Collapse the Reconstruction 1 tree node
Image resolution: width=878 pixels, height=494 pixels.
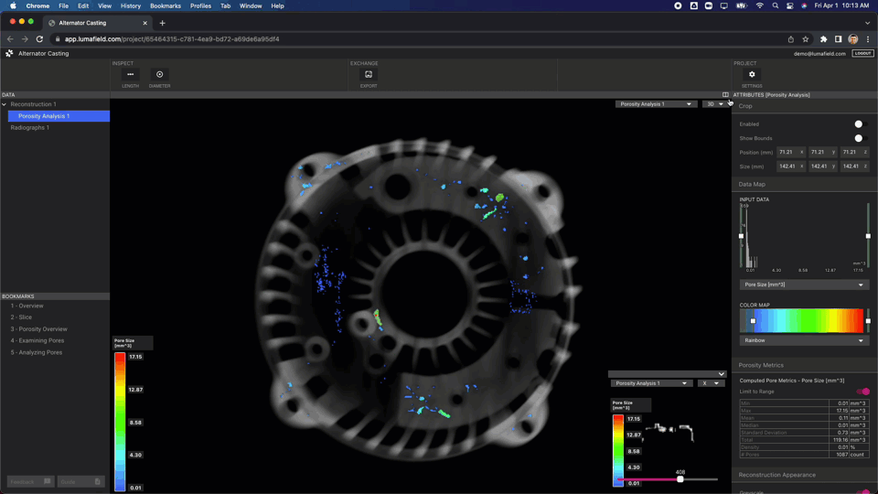(x=5, y=104)
